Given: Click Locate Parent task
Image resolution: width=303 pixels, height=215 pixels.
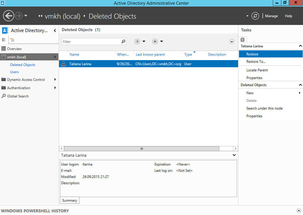Looking at the screenshot, I should pos(257,70).
